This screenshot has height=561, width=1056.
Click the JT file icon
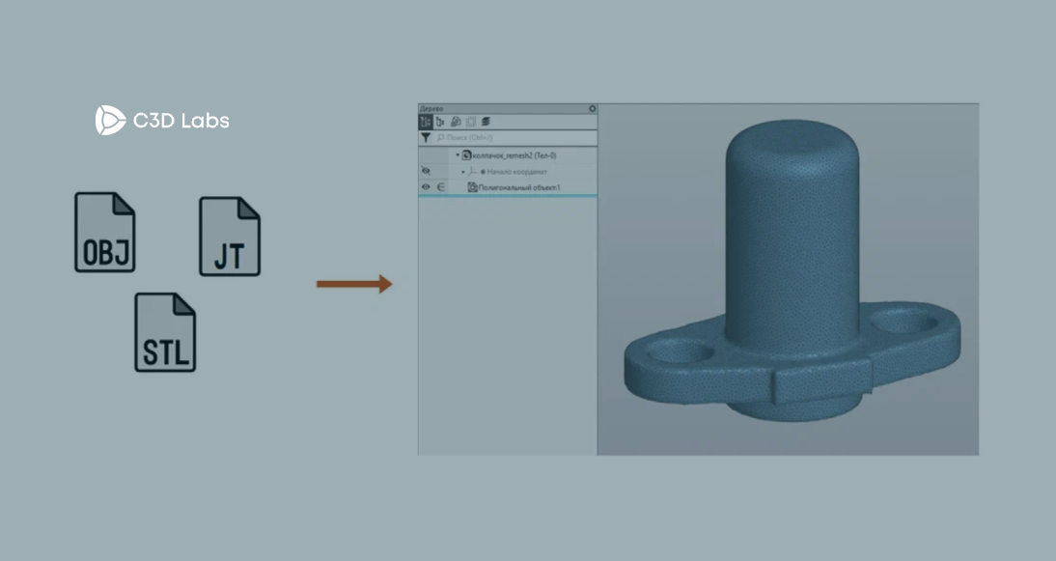(230, 237)
